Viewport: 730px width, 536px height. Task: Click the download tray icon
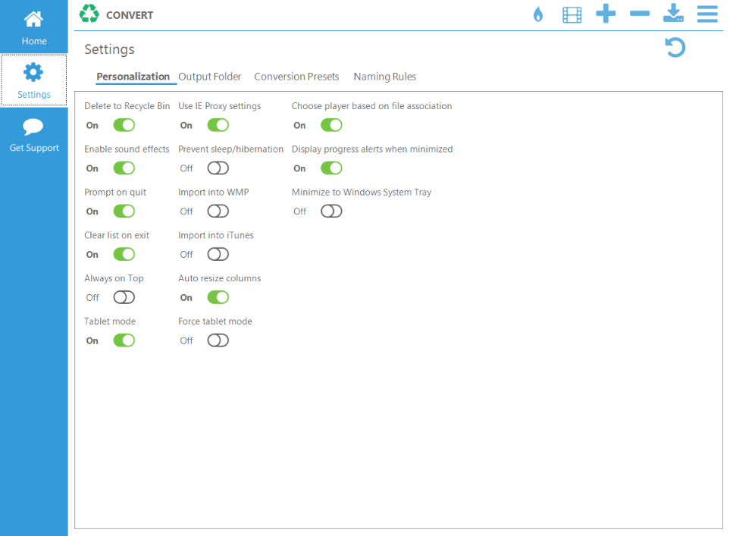673,13
